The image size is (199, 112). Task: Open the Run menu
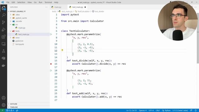click(40, 2)
